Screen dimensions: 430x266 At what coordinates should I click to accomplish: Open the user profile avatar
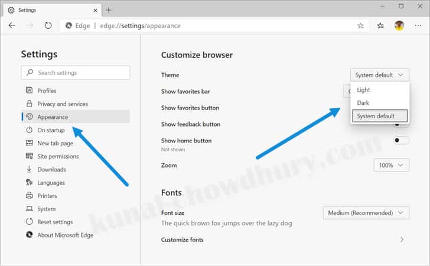pyautogui.click(x=399, y=25)
